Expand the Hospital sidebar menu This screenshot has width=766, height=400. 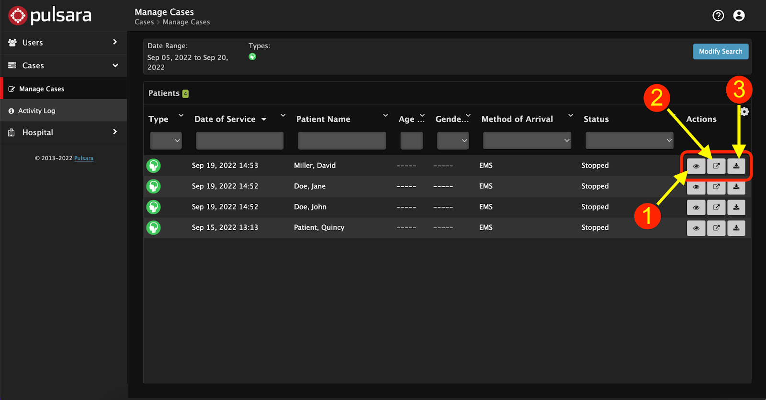(64, 133)
